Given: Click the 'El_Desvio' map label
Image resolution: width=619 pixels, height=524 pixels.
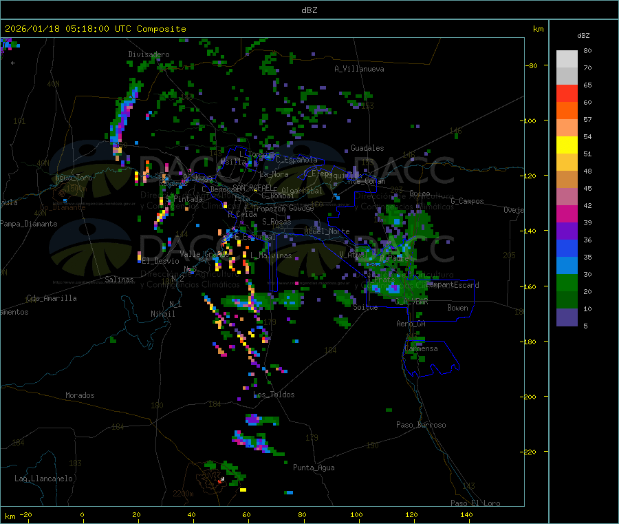Looking at the screenshot, I should 160,261.
